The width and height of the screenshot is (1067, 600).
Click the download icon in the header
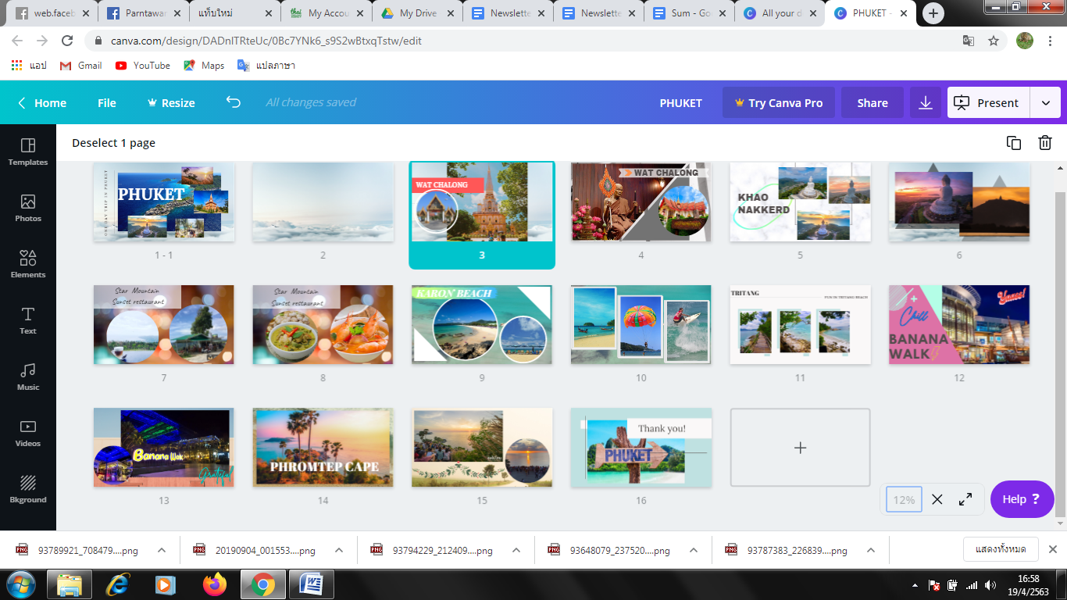926,102
